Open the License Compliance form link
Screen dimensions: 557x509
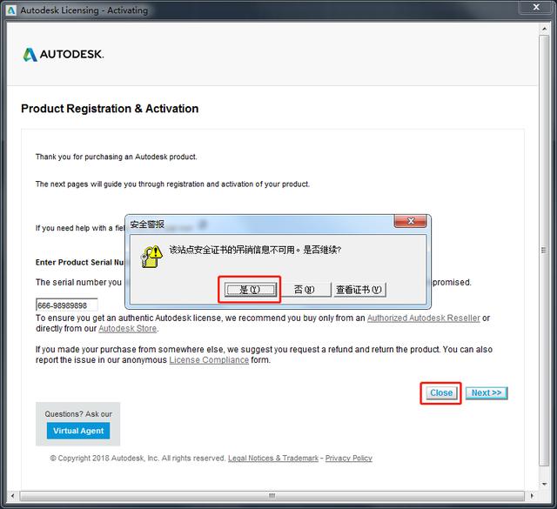pyautogui.click(x=209, y=360)
